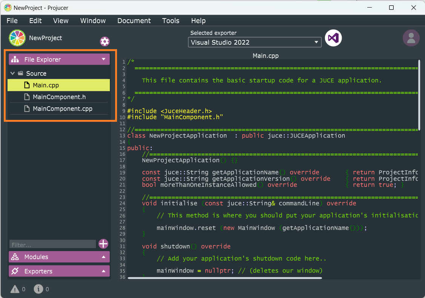Select MainComponent.cpp in the file tree
This screenshot has width=425, height=298.
point(59,109)
